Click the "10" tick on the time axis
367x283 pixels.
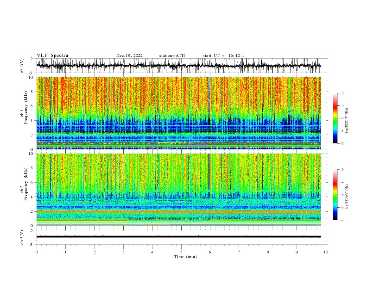point(326,252)
